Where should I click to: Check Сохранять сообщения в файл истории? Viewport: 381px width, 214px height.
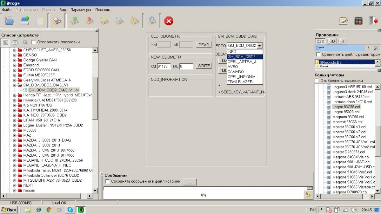point(108,181)
